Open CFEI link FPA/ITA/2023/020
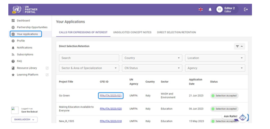Screen dimensions: 270x129 (111, 109)
